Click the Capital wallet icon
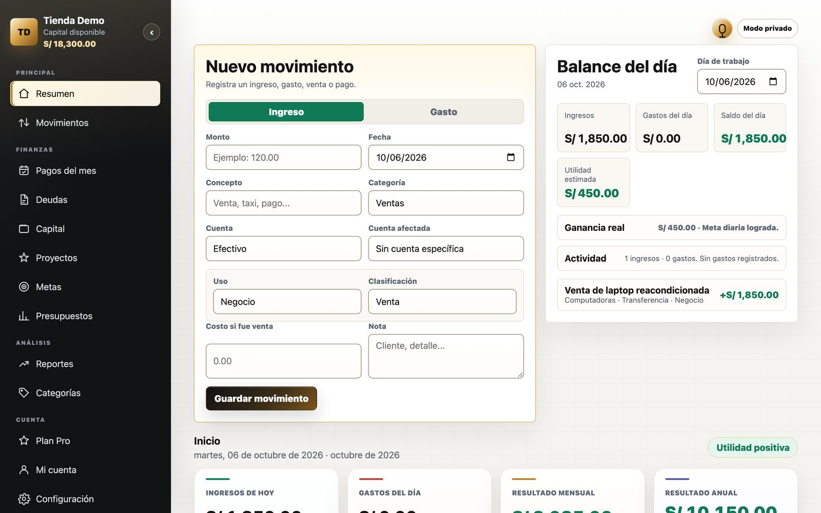Viewport: 821px width, 513px height. [24, 229]
